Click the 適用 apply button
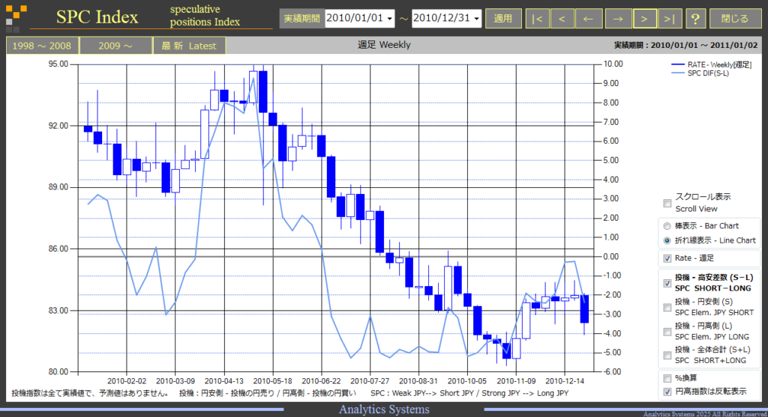Image resolution: width=768 pixels, height=417 pixels. click(x=503, y=19)
